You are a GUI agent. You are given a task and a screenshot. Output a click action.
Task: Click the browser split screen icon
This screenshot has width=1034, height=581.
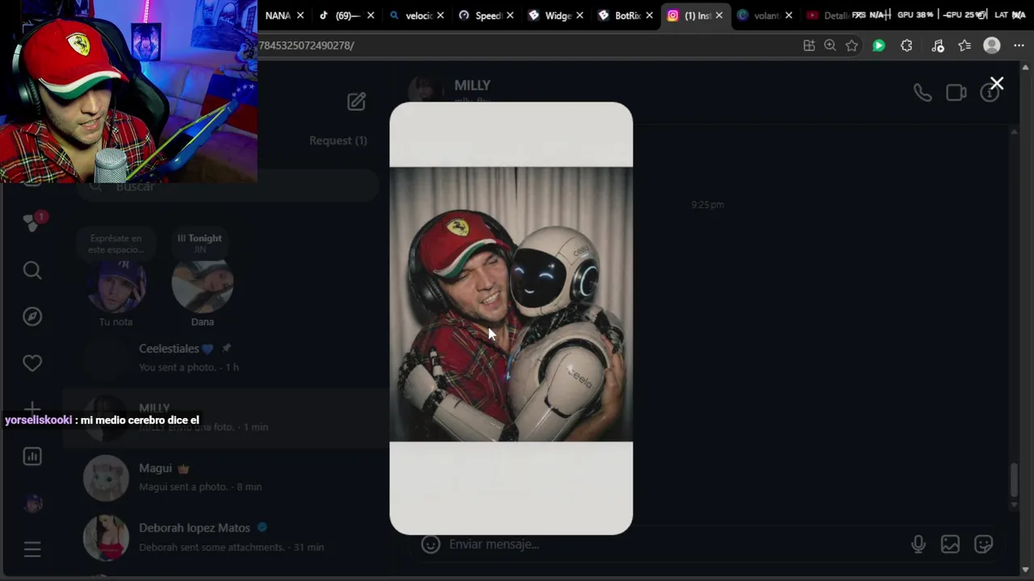coord(809,45)
